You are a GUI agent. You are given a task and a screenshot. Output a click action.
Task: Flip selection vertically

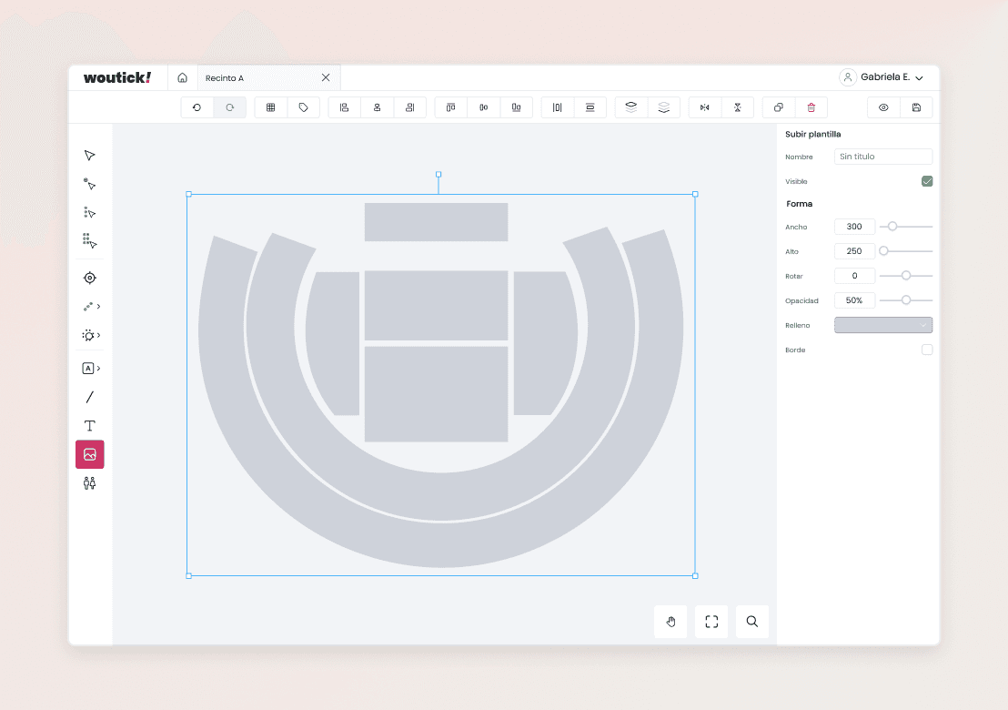click(x=738, y=107)
